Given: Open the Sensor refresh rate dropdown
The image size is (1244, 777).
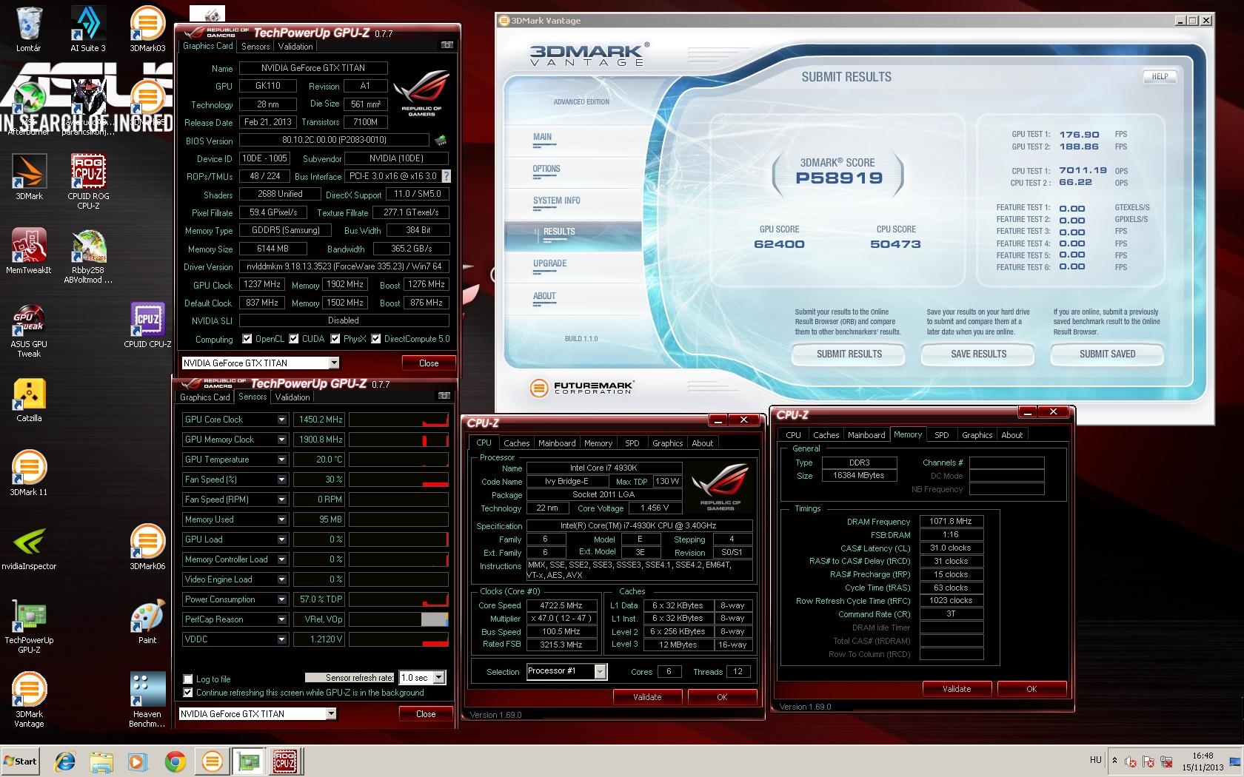Looking at the screenshot, I should tap(438, 678).
